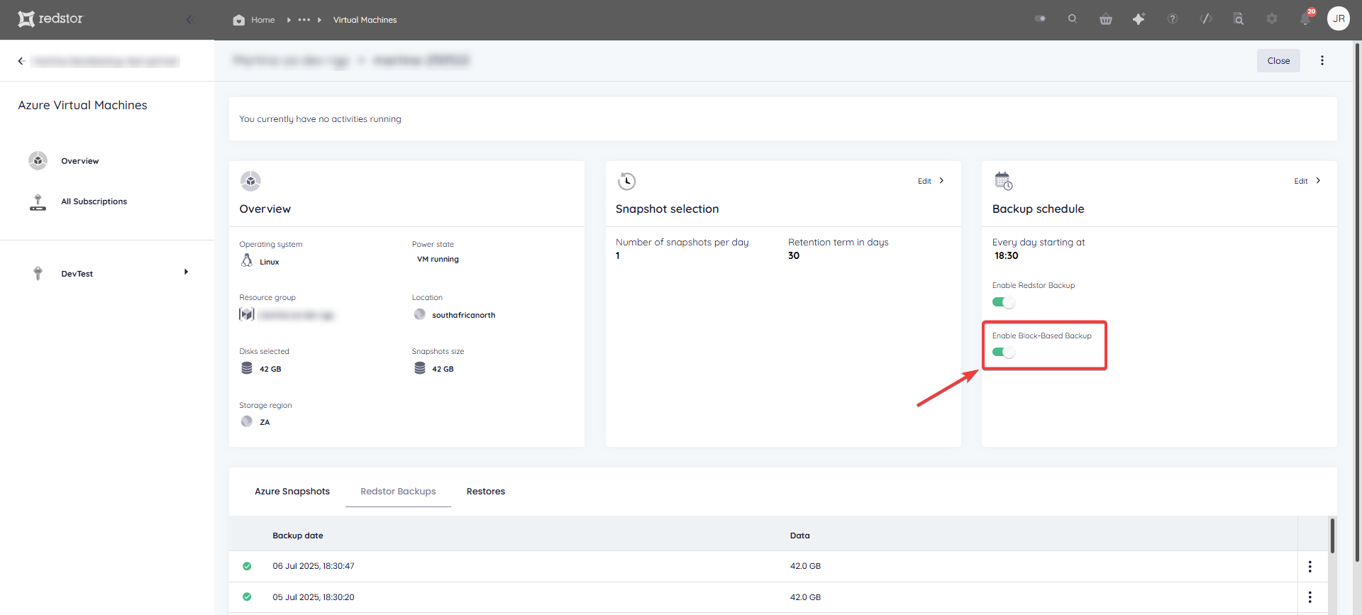Open row menu for 05 Jul 2025 backup
Screen dimensions: 1362x615
(1310, 597)
